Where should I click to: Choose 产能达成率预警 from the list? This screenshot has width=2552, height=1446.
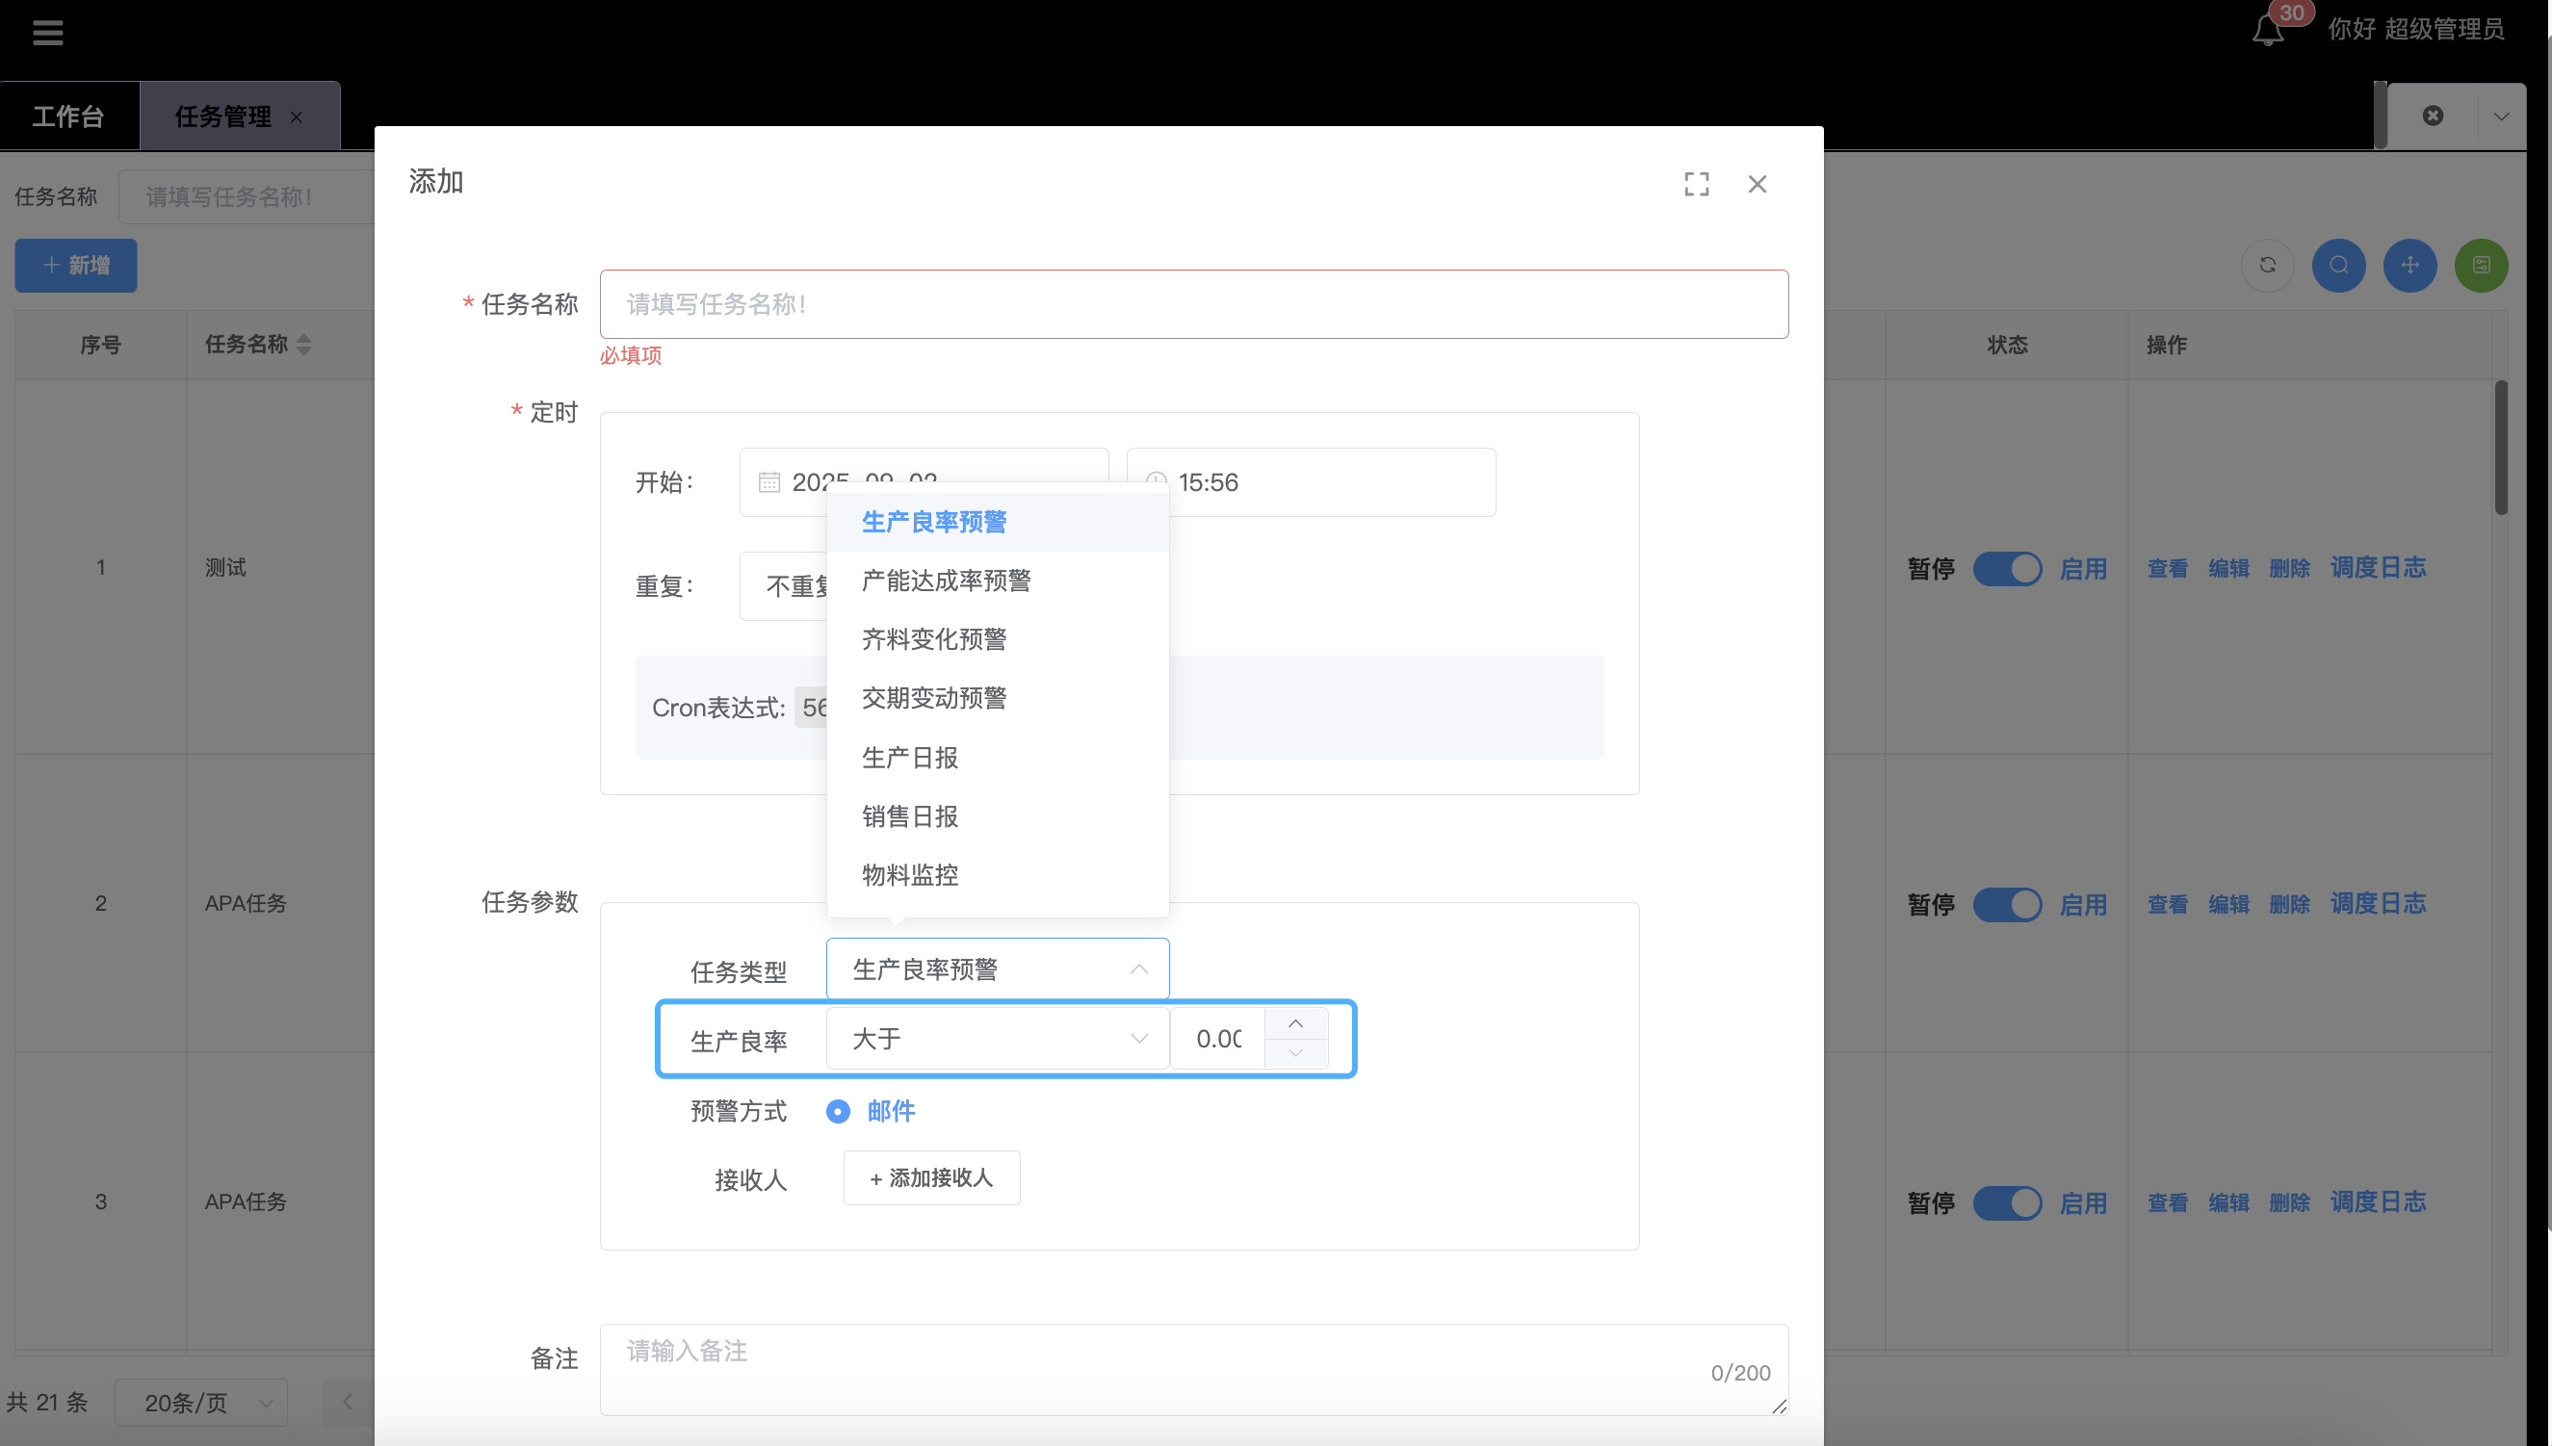click(x=946, y=581)
